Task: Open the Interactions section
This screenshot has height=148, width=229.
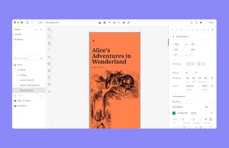Action: (x=182, y=36)
